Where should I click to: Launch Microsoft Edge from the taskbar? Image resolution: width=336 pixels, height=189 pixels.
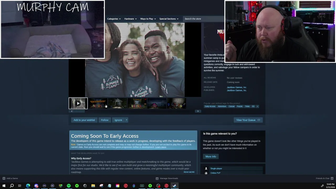click(28, 186)
